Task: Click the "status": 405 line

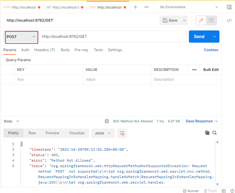Action: 45,155
